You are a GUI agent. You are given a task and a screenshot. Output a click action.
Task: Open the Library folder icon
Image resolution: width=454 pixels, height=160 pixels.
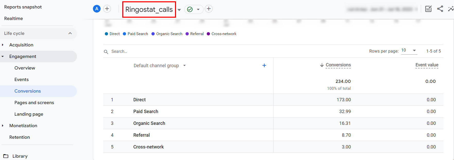[6, 156]
